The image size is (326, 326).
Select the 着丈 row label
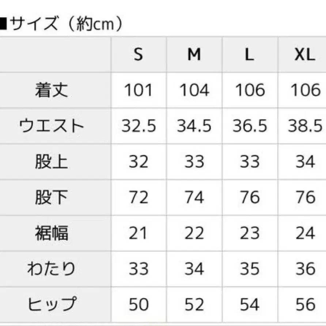52,90
